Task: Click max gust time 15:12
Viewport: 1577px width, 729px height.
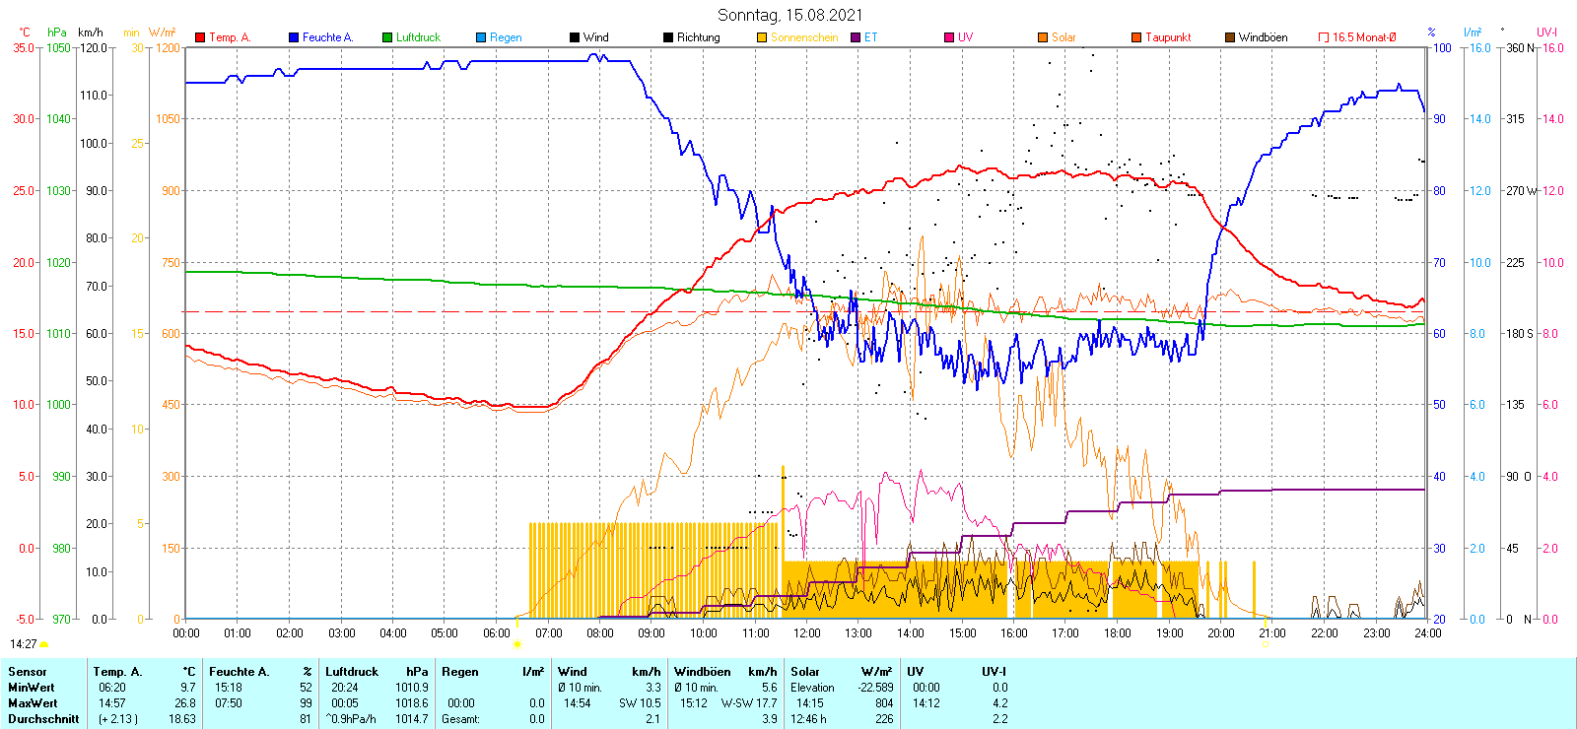Action: 694,703
